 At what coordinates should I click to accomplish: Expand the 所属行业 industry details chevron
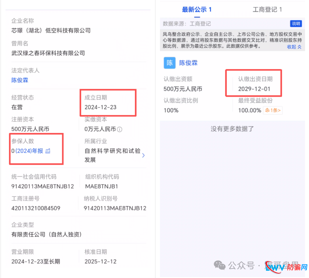click(x=143, y=155)
